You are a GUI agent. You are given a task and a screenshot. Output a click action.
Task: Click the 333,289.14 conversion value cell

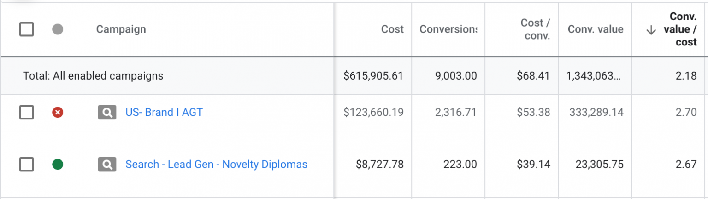597,112
